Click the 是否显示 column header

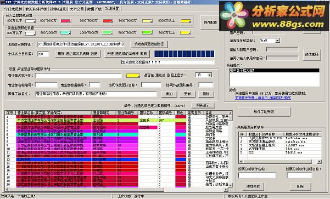pos(195,113)
